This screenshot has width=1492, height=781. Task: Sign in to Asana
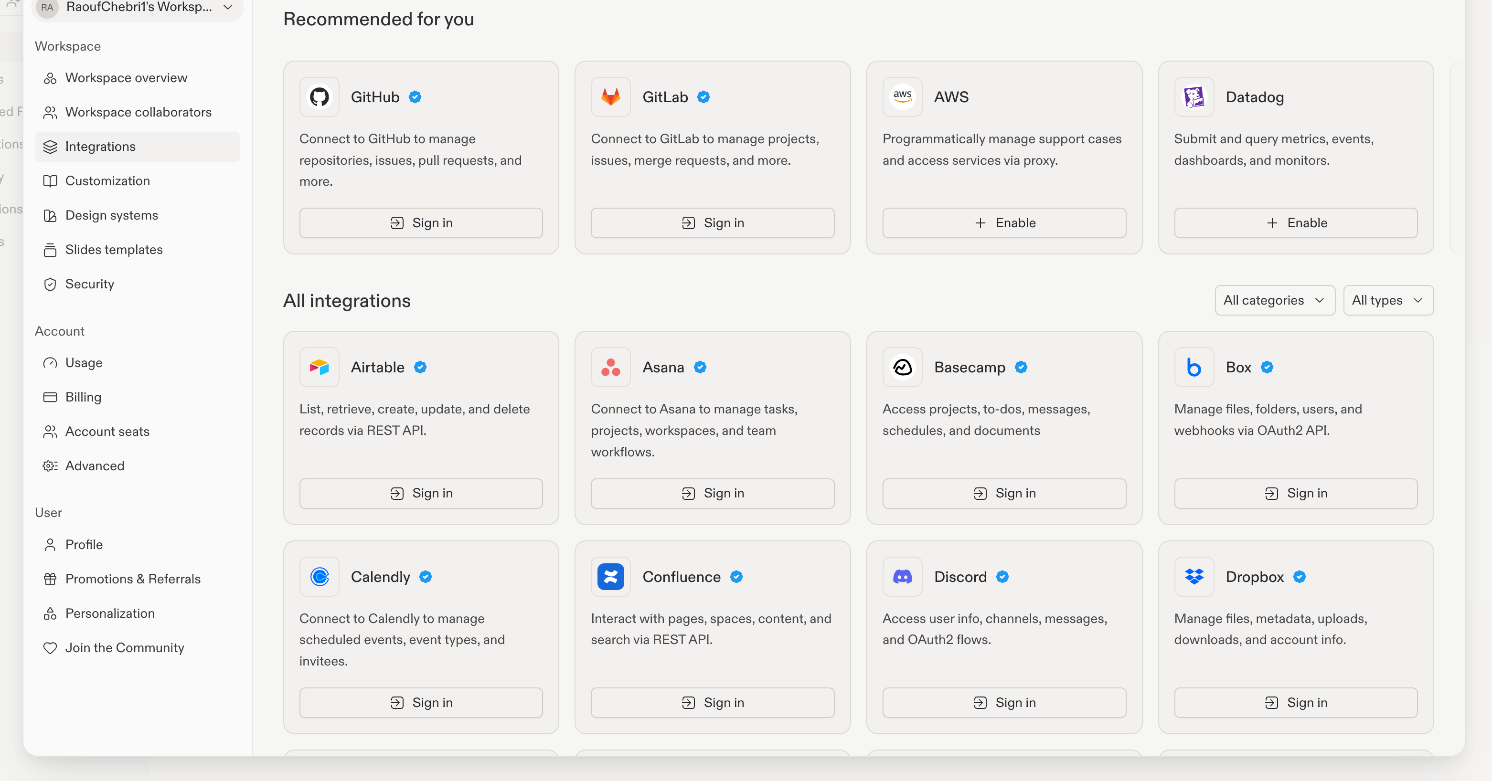(713, 493)
